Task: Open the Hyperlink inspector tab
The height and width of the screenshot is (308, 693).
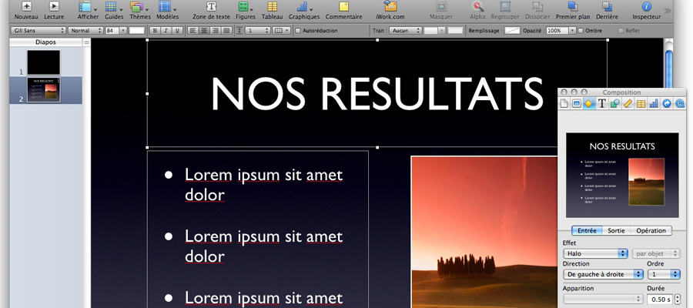Action: [667, 103]
